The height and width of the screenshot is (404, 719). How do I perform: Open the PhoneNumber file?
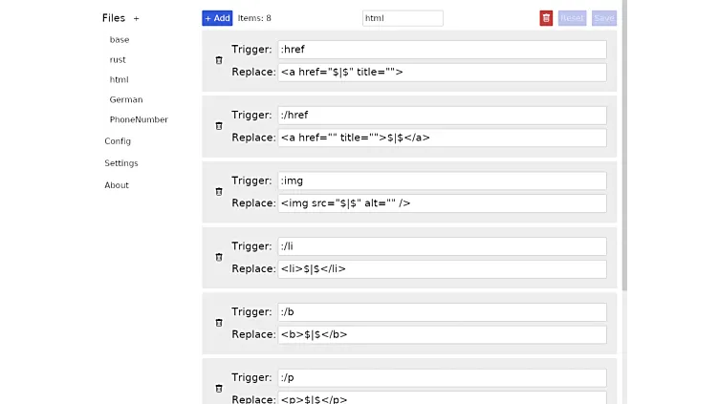point(139,119)
